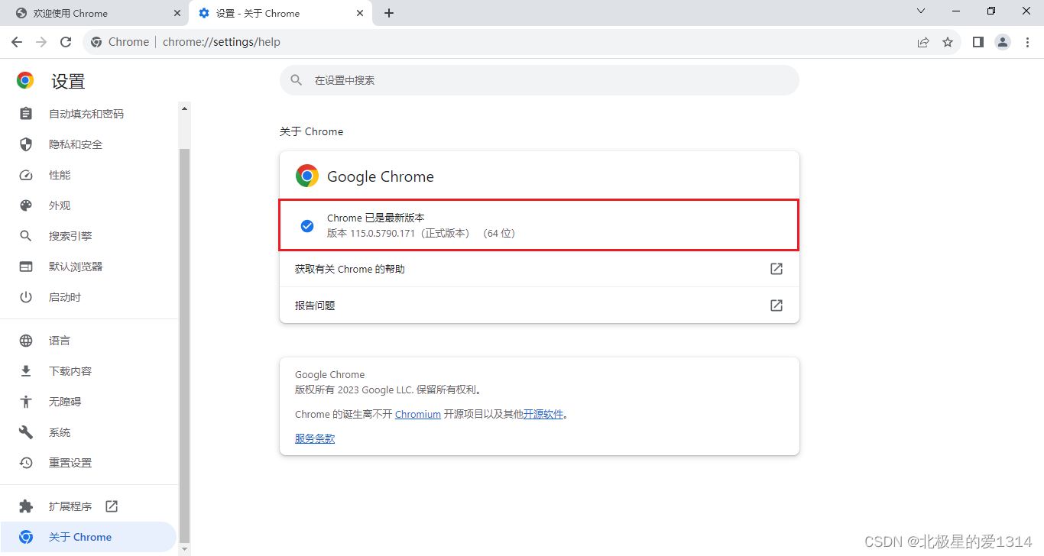Open the 服务条款 link

315,438
